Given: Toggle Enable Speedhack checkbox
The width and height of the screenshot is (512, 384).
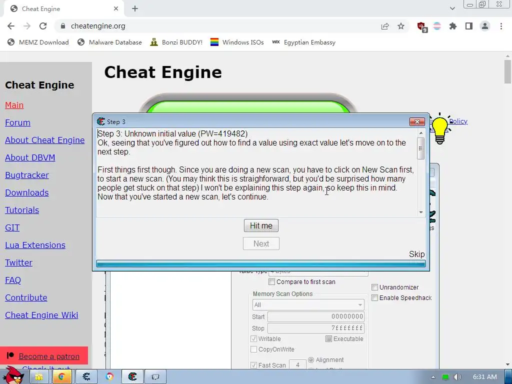Looking at the screenshot, I should pyautogui.click(x=374, y=298).
